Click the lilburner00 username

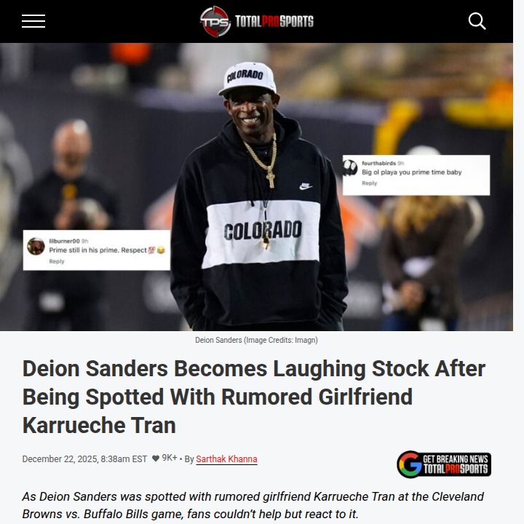pyautogui.click(x=64, y=241)
